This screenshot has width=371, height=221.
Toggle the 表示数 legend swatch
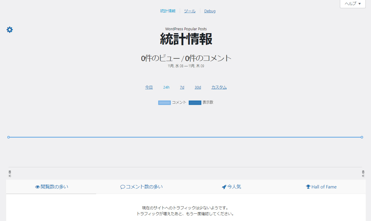(195, 103)
